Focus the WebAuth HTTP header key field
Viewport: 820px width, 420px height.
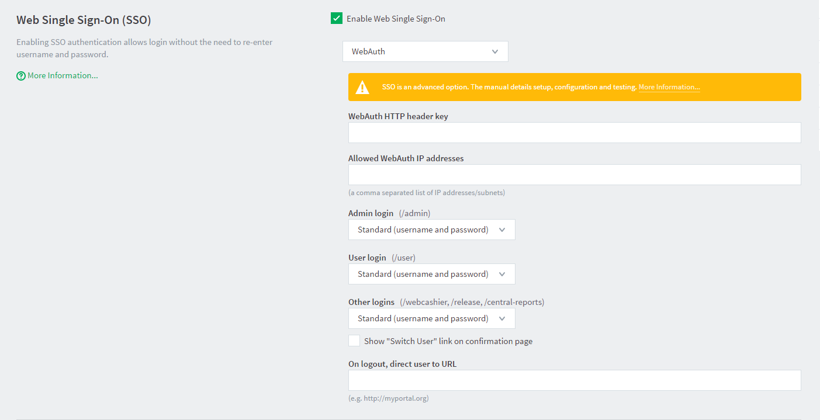click(x=574, y=133)
